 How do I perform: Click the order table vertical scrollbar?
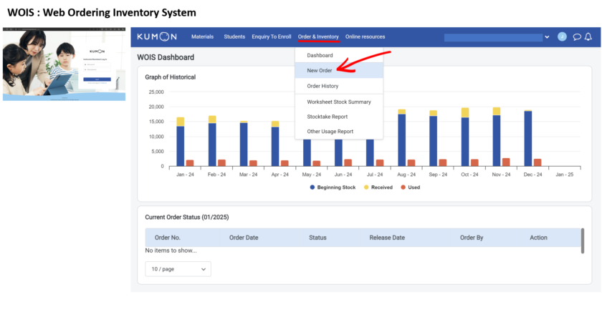(x=582, y=240)
